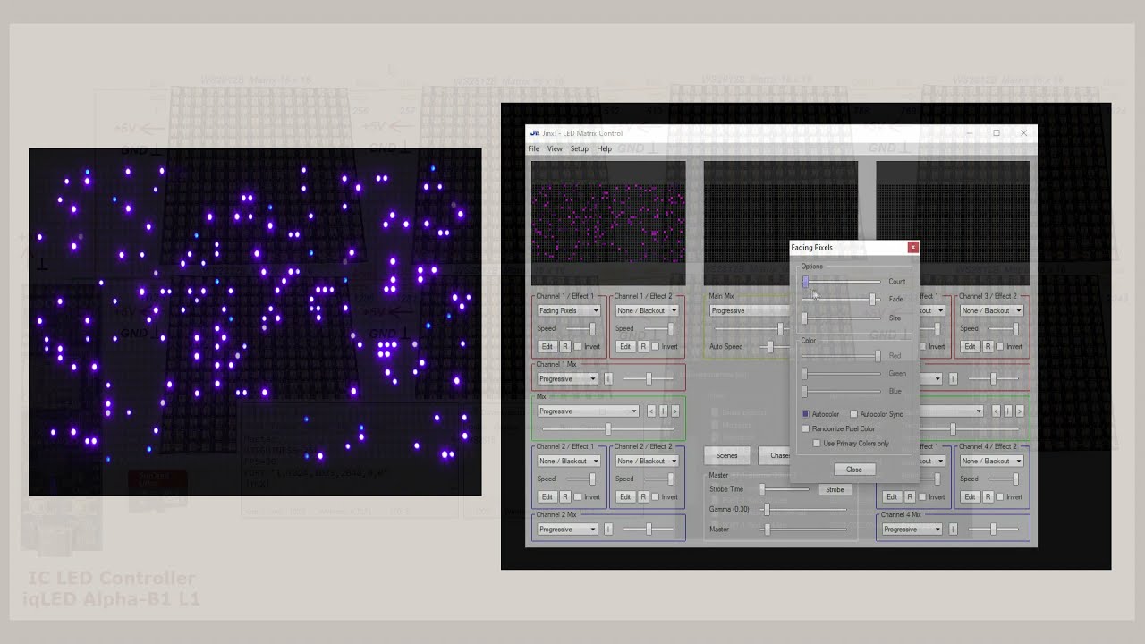Viewport: 1145px width, 644px height.
Task: Click the R button in Channel 1 / Effect 1
Action: click(564, 346)
